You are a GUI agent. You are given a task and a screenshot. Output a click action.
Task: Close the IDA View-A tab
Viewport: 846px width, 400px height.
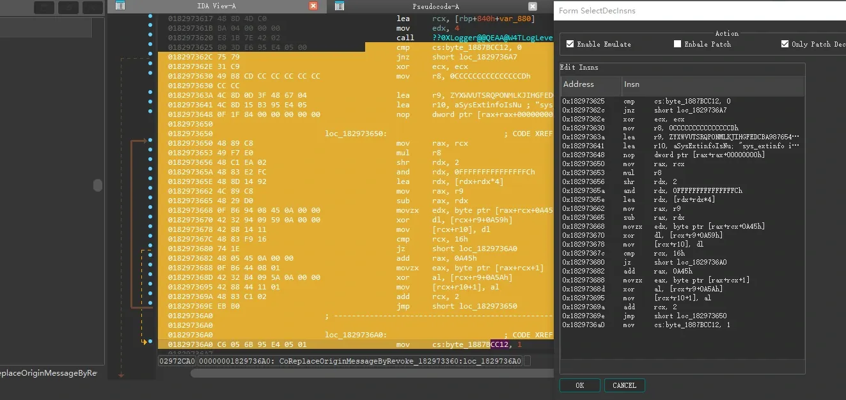313,6
